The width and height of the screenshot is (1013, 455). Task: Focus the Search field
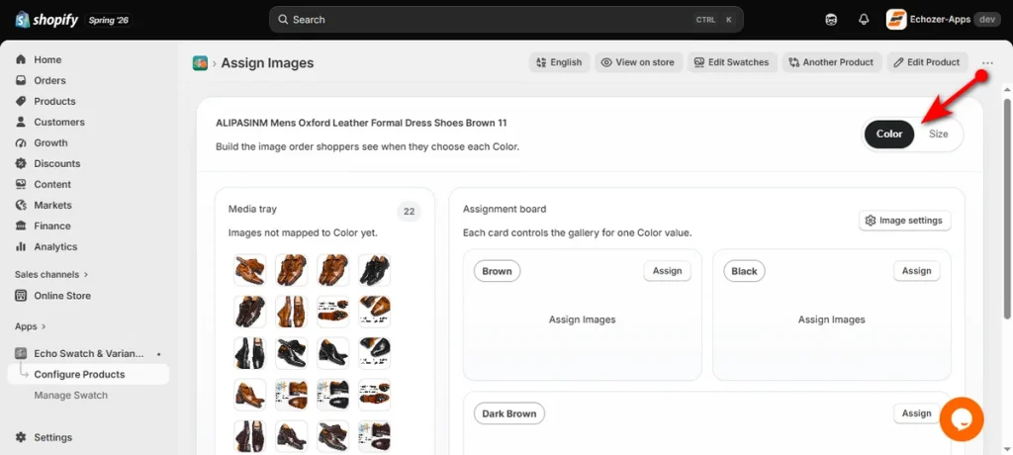(x=506, y=20)
